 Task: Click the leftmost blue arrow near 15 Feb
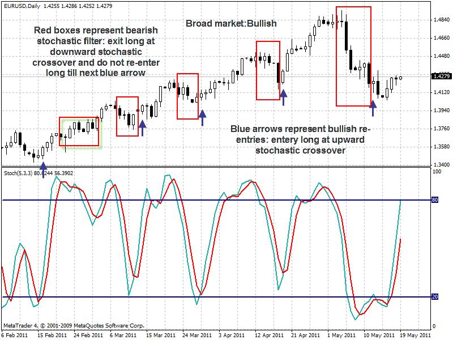42,168
